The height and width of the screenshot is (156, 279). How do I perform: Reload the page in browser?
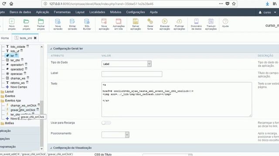(x=4, y=3)
